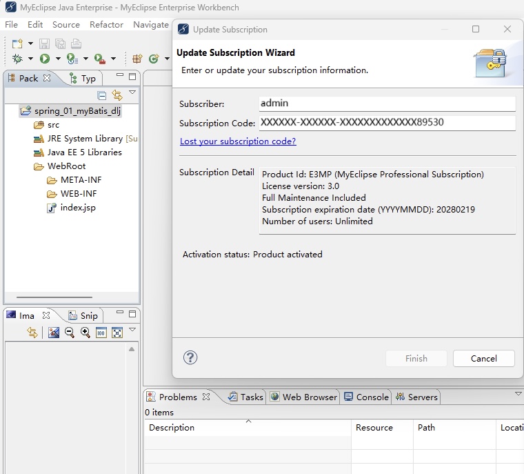Open the New Java Class dropdown arrow
The width and height of the screenshot is (524, 474).
coord(167,59)
